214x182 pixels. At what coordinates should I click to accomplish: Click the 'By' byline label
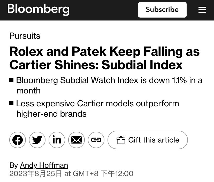(14, 165)
